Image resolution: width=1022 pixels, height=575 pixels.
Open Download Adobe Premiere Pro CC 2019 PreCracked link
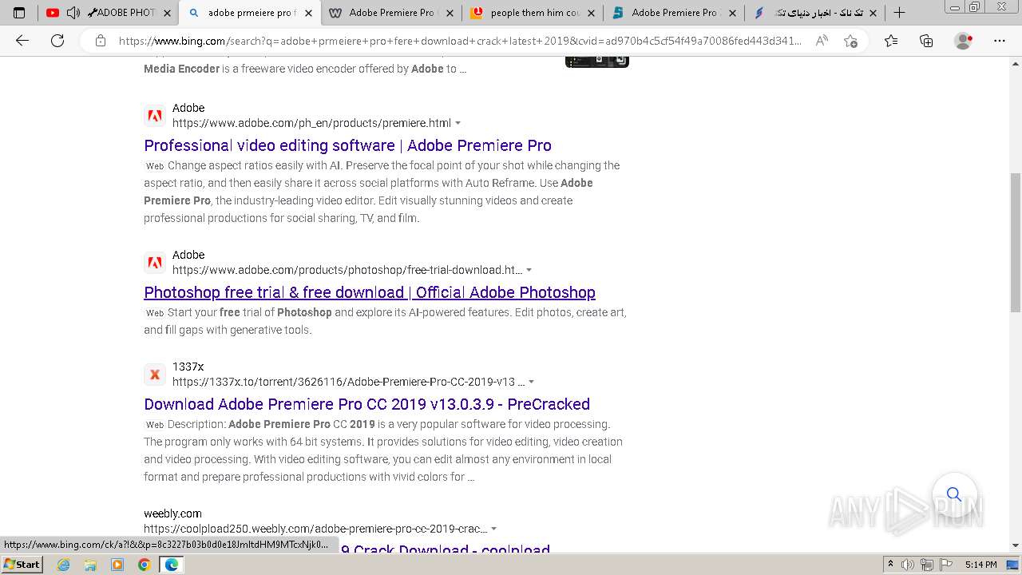point(366,404)
